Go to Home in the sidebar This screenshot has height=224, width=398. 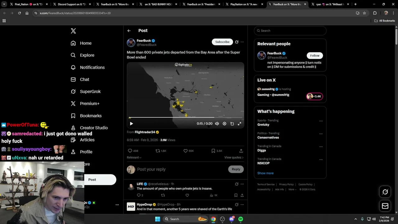tap(81, 43)
